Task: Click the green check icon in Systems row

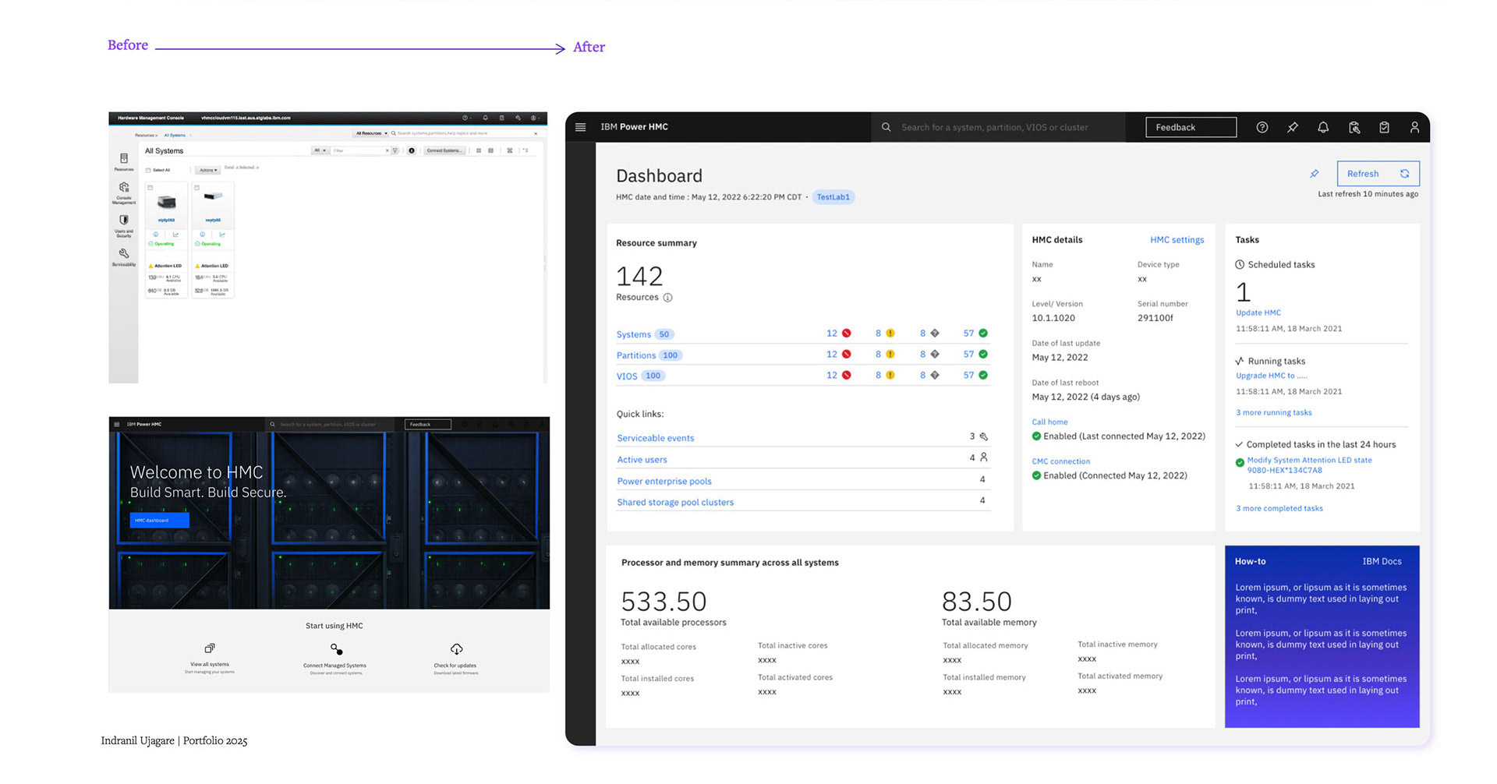Action: point(983,334)
